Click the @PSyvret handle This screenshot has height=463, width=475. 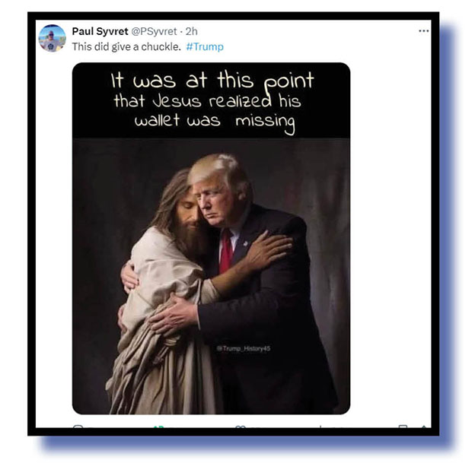(x=154, y=31)
